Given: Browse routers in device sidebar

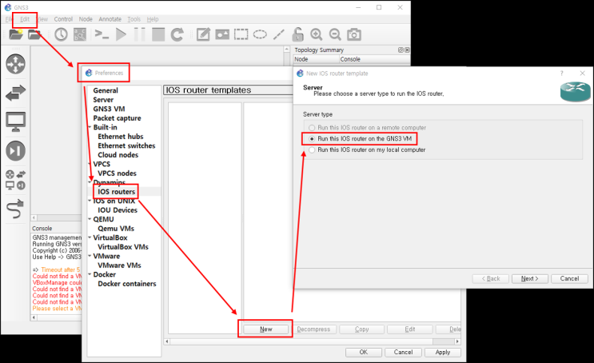Looking at the screenshot, I should [15, 64].
